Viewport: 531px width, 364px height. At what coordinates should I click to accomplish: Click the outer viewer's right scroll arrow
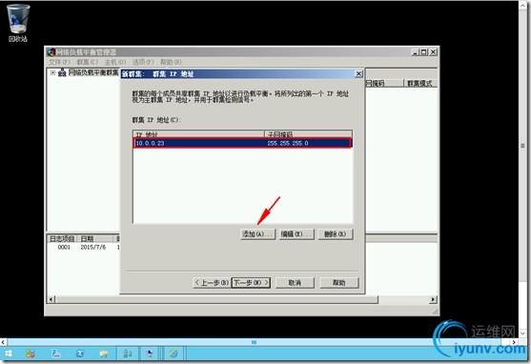[x=514, y=342]
